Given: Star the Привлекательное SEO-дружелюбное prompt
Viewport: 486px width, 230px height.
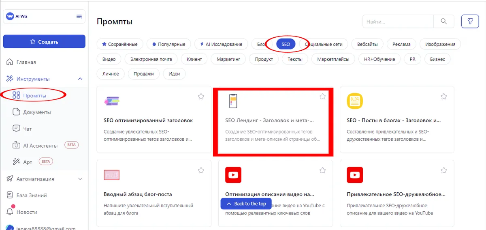Looking at the screenshot, I should (444, 170).
